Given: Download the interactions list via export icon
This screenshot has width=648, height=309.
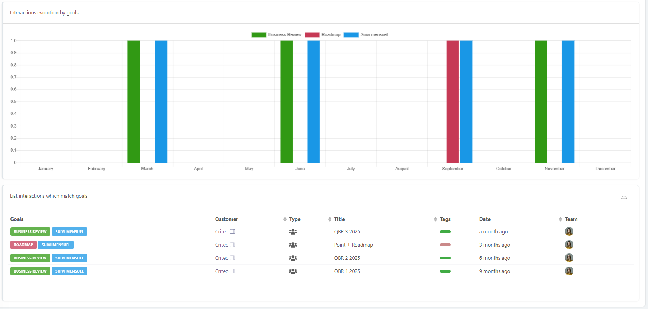Looking at the screenshot, I should click(x=624, y=196).
